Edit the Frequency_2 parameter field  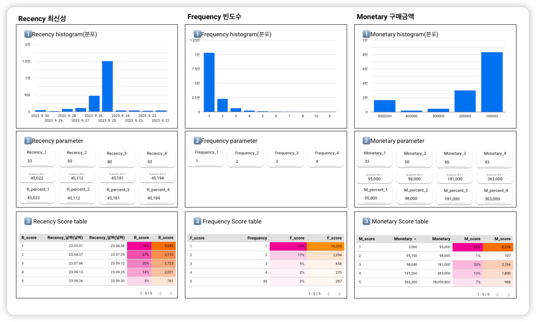pos(246,162)
